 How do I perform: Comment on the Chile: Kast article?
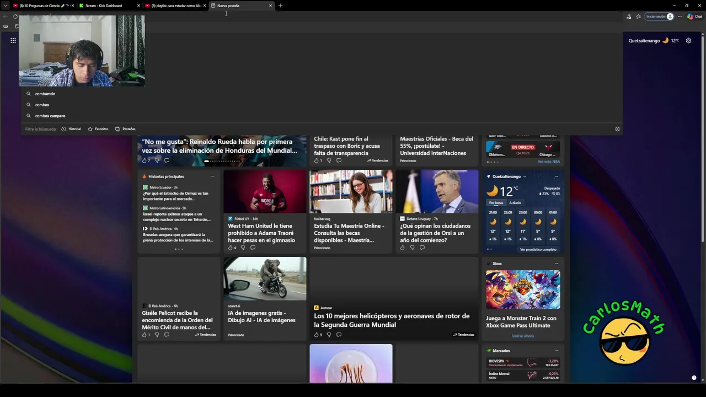(x=339, y=160)
